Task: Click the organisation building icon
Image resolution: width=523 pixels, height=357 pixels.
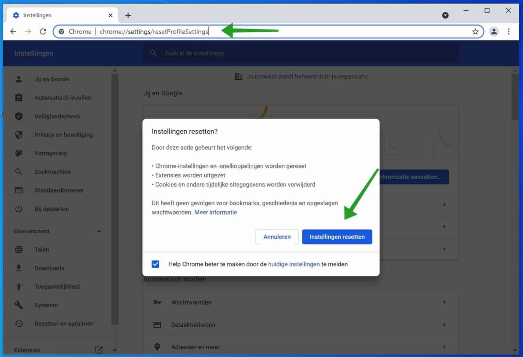Action: (x=238, y=76)
